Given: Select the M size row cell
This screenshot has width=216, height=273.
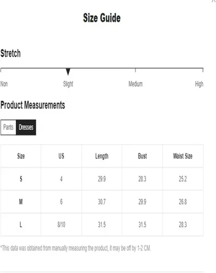Looking at the screenshot, I should pos(21,201).
